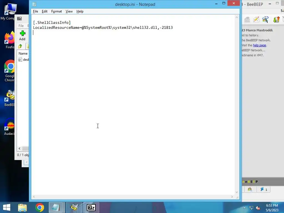
Task: Switch to BeeBEEP taskbar button
Action: pyautogui.click(x=74, y=207)
